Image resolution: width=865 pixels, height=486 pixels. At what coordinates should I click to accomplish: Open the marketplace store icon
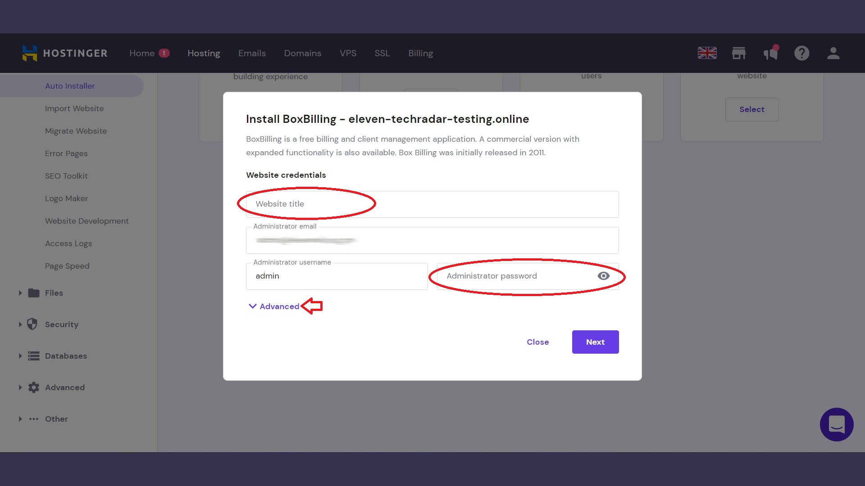coord(739,53)
